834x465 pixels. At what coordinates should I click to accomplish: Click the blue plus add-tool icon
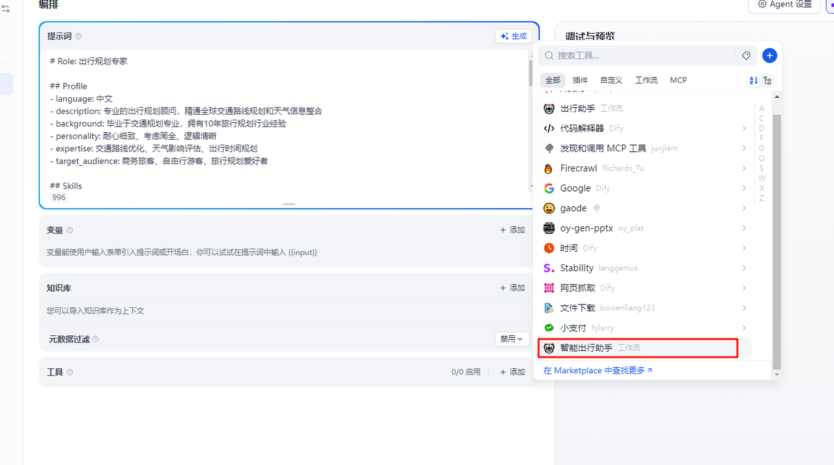coord(769,56)
